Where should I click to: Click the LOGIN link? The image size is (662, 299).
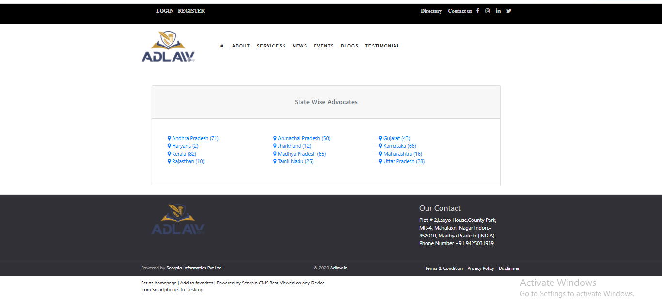pos(165,10)
